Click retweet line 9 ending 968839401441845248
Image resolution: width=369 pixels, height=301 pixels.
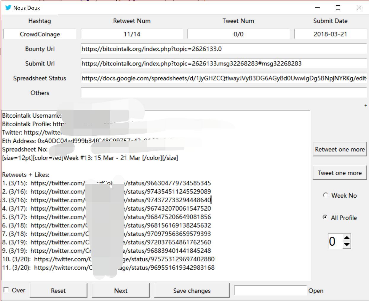click(107, 251)
